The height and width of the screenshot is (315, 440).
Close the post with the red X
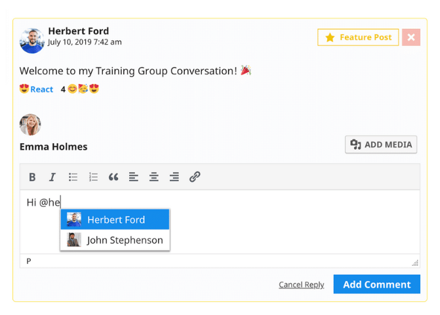411,37
